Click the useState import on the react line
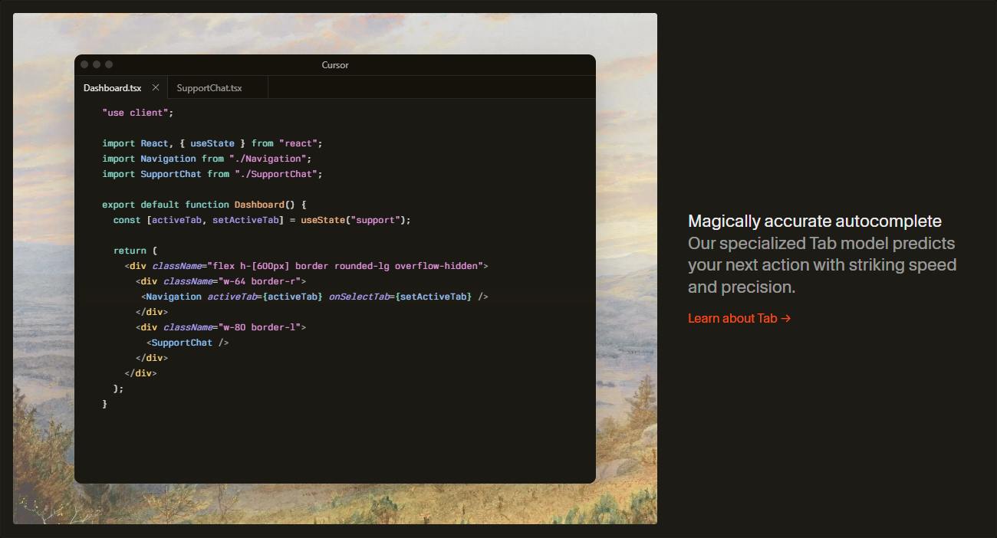Image resolution: width=997 pixels, height=538 pixels. [x=212, y=143]
